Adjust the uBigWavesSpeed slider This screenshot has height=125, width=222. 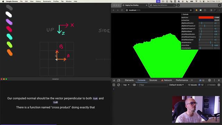206,32
